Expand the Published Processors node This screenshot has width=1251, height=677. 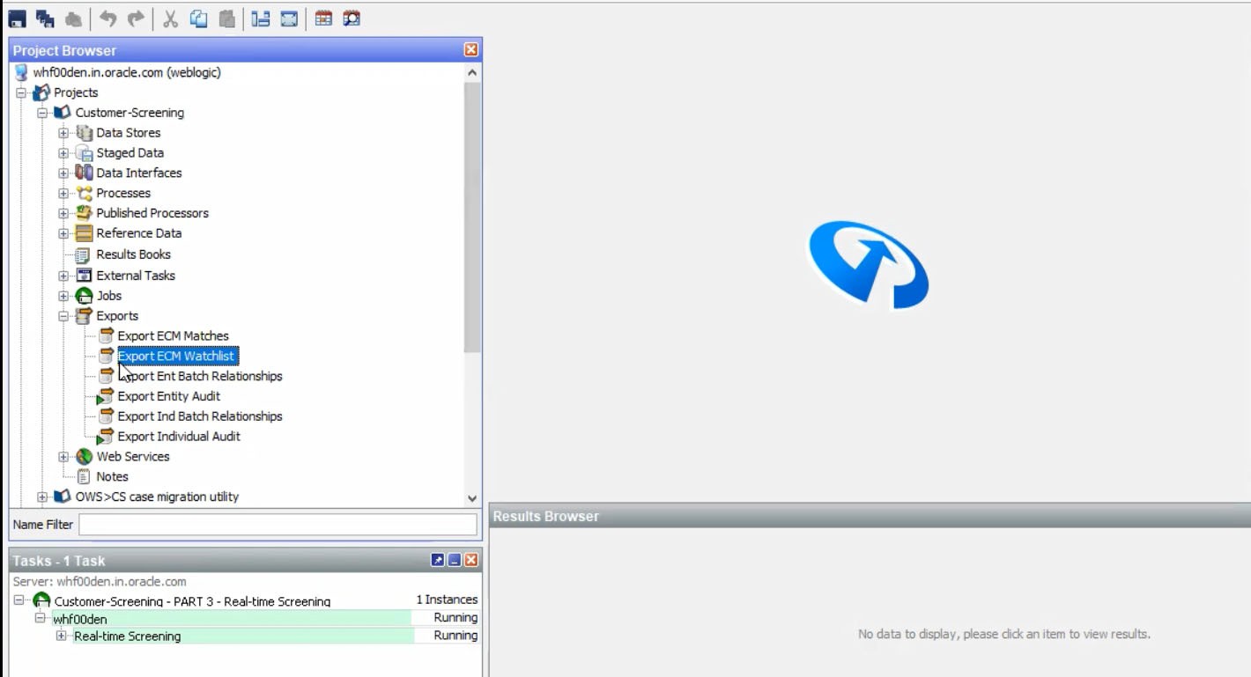click(x=63, y=213)
